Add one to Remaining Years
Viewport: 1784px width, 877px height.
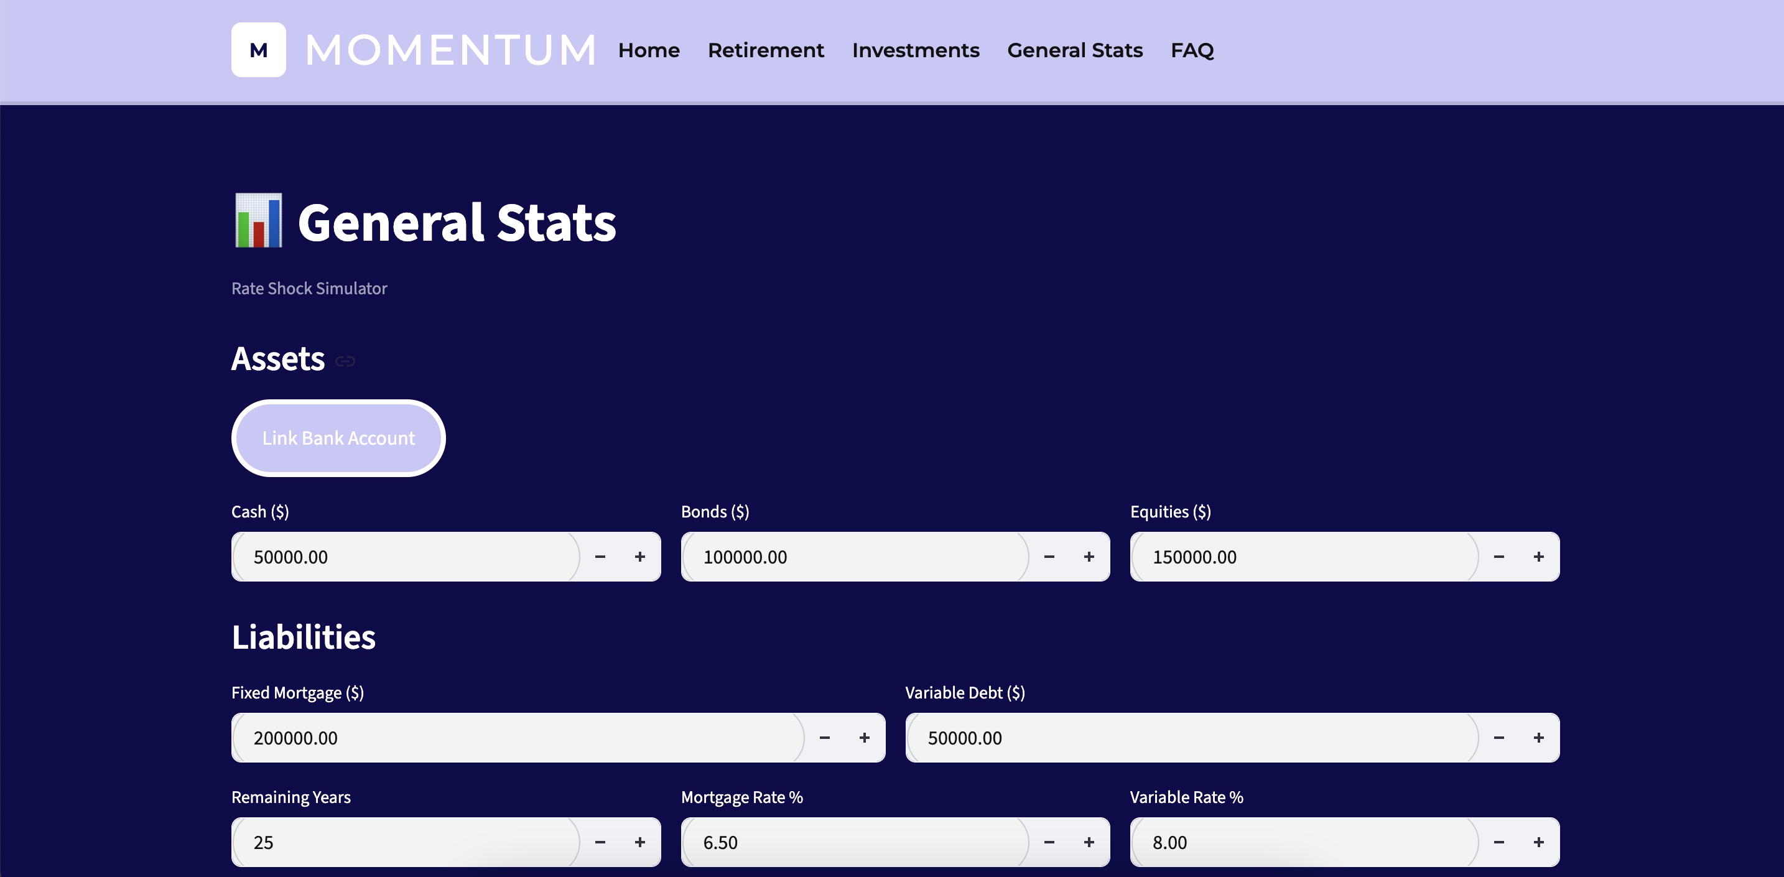point(640,842)
